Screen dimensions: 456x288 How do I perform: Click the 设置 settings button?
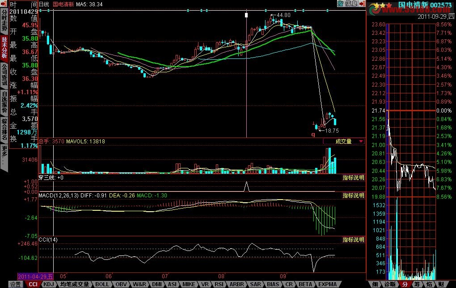click(16, 284)
